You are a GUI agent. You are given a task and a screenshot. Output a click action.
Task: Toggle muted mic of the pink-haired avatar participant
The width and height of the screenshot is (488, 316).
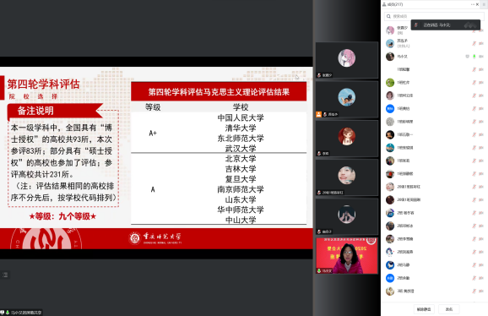474,30
